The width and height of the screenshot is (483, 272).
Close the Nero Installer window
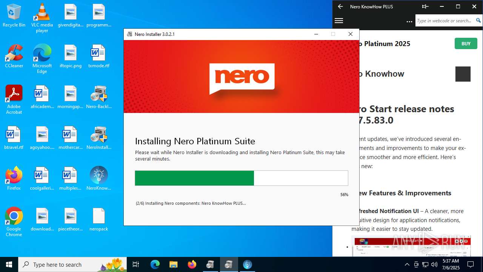coord(350,34)
